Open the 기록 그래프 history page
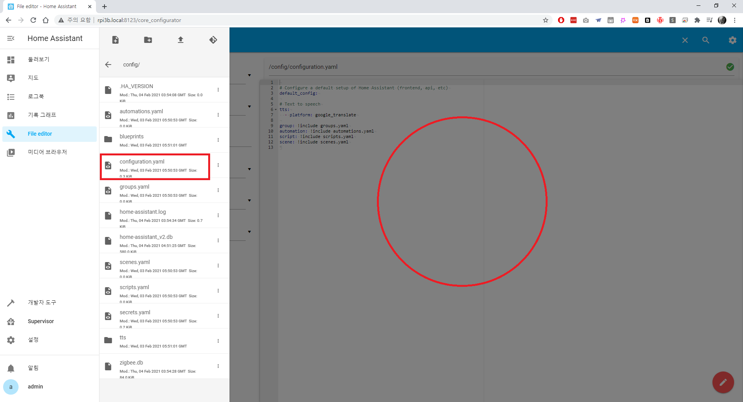Image resolution: width=743 pixels, height=402 pixels. tap(50, 115)
